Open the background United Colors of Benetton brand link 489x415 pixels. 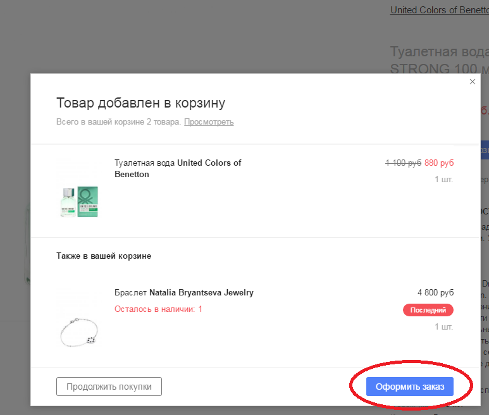click(x=440, y=10)
